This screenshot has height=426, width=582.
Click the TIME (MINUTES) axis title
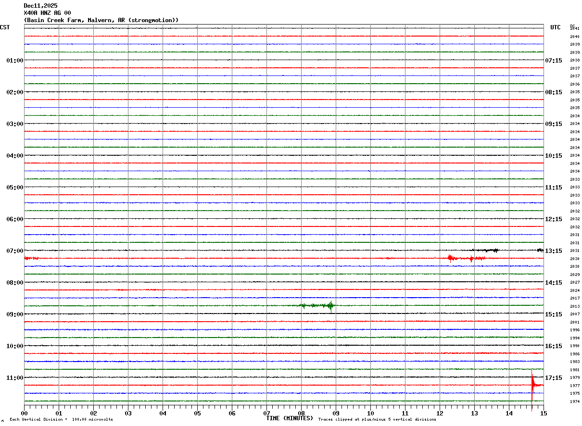pyautogui.click(x=290, y=418)
